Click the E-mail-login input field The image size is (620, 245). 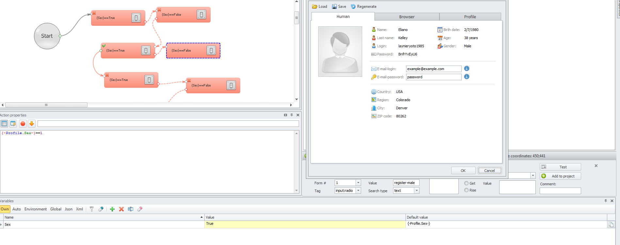(x=434, y=69)
